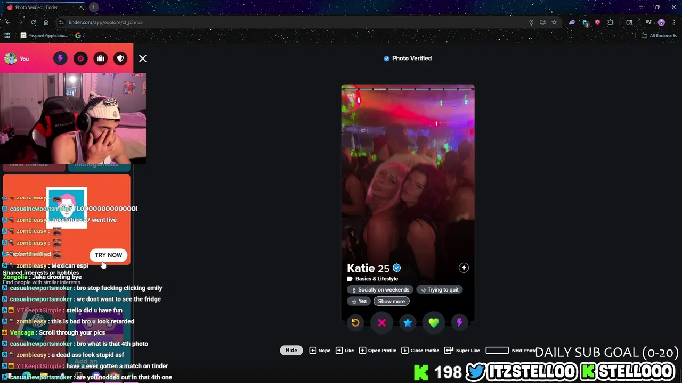682x383 pixels.
Task: Click the Yes lifestyle tag
Action: click(359, 301)
